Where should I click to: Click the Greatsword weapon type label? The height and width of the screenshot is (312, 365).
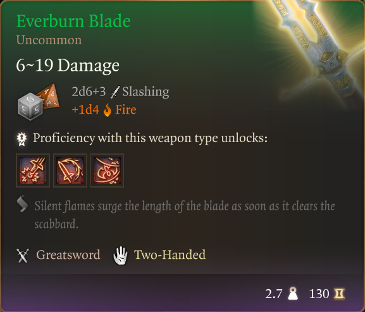pyautogui.click(x=68, y=255)
